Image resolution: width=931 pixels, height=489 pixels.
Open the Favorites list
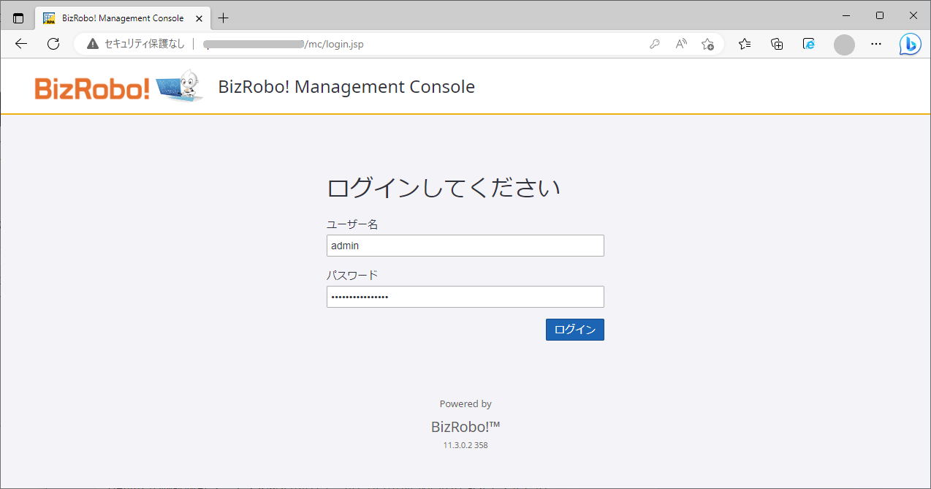point(745,44)
